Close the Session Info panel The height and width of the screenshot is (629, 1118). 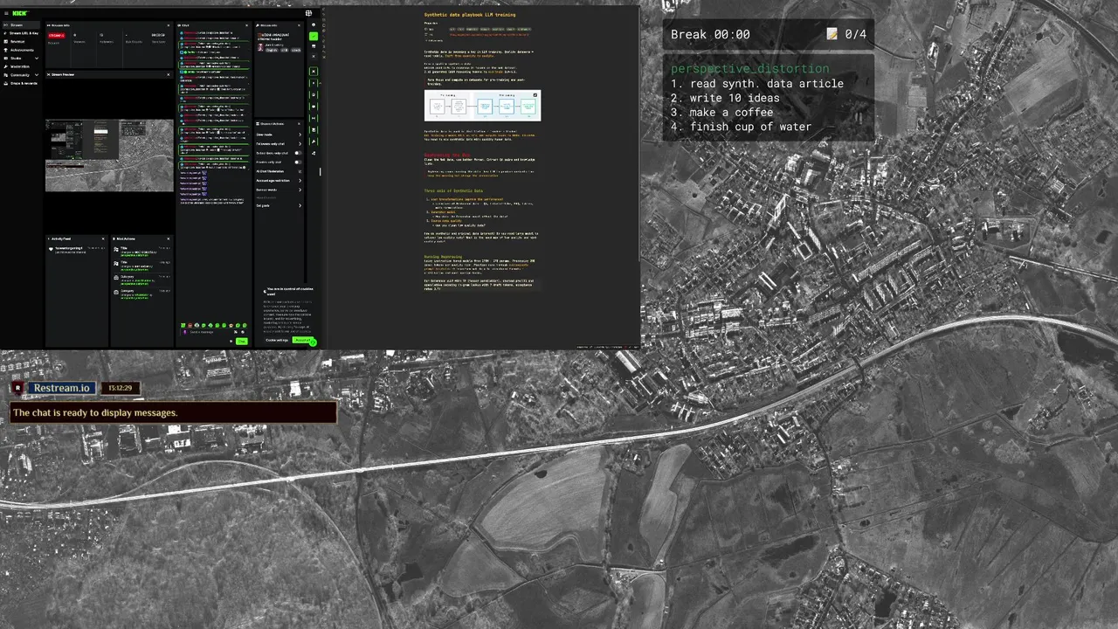tap(169, 25)
